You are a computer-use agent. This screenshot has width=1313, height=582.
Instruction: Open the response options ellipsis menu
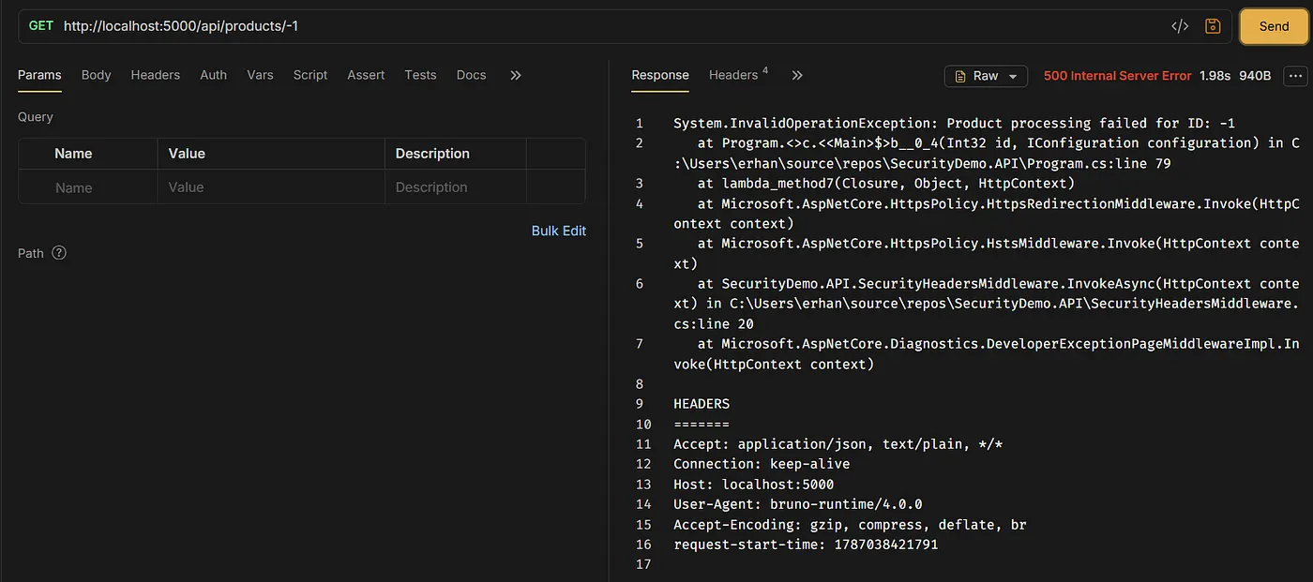tap(1296, 76)
